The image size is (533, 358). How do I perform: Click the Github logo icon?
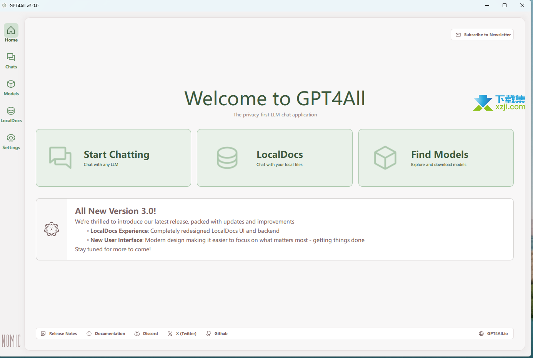point(208,333)
